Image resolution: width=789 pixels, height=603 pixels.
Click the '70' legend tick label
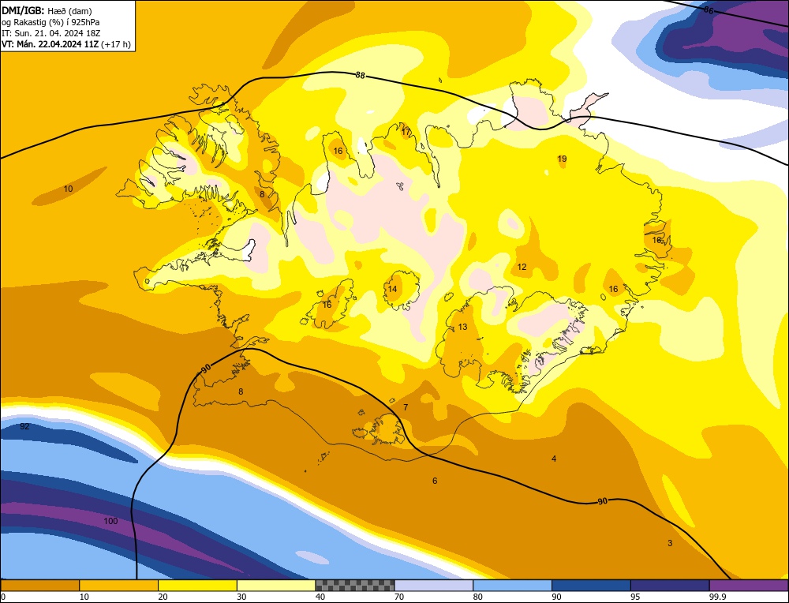pos(398,597)
